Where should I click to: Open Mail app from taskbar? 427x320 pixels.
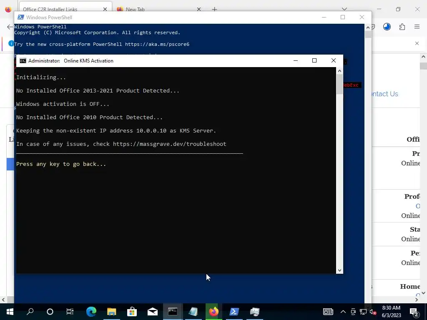click(153, 312)
